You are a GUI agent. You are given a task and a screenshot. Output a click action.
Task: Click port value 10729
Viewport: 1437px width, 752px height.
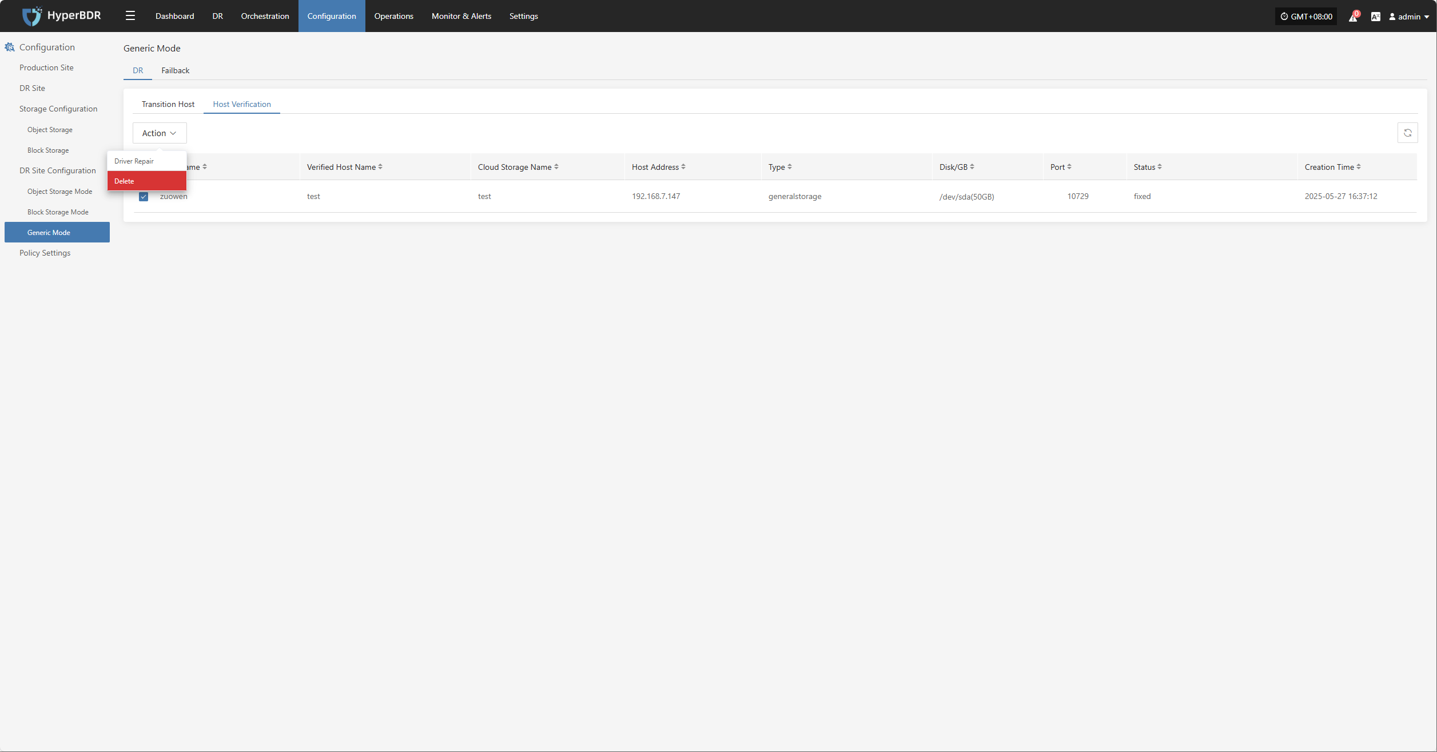coord(1078,196)
